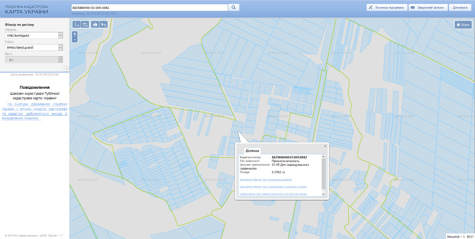The height and width of the screenshot is (239, 475).
Task: Open the Область dropdown (Хмельницька)
Action: point(34,35)
